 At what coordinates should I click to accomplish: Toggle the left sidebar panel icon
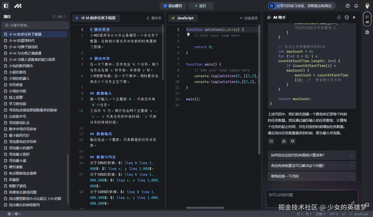tap(6, 6)
